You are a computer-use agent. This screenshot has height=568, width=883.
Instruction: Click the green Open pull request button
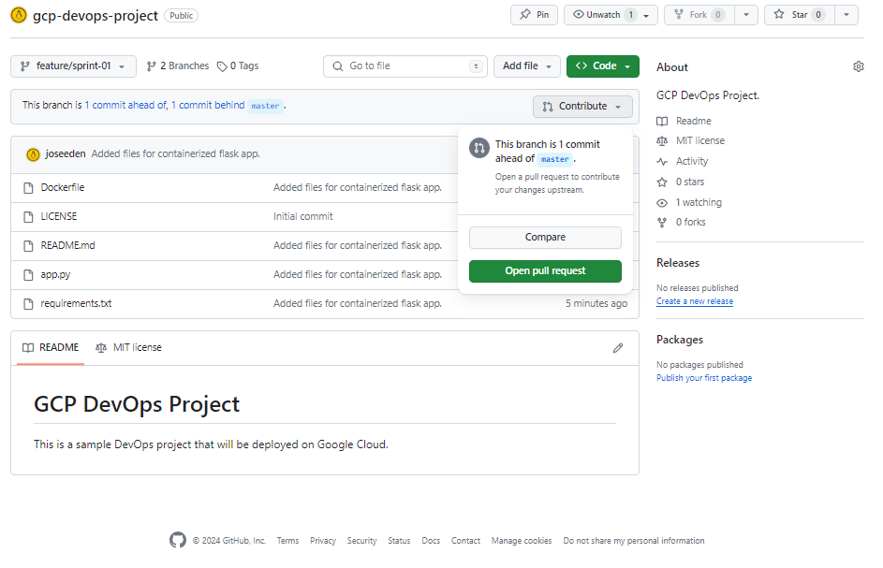(x=545, y=270)
